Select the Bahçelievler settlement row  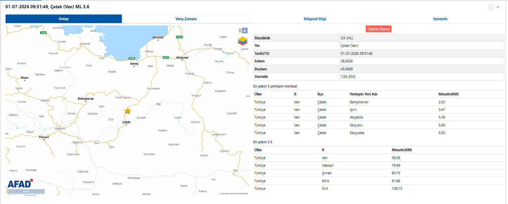(x=379, y=102)
